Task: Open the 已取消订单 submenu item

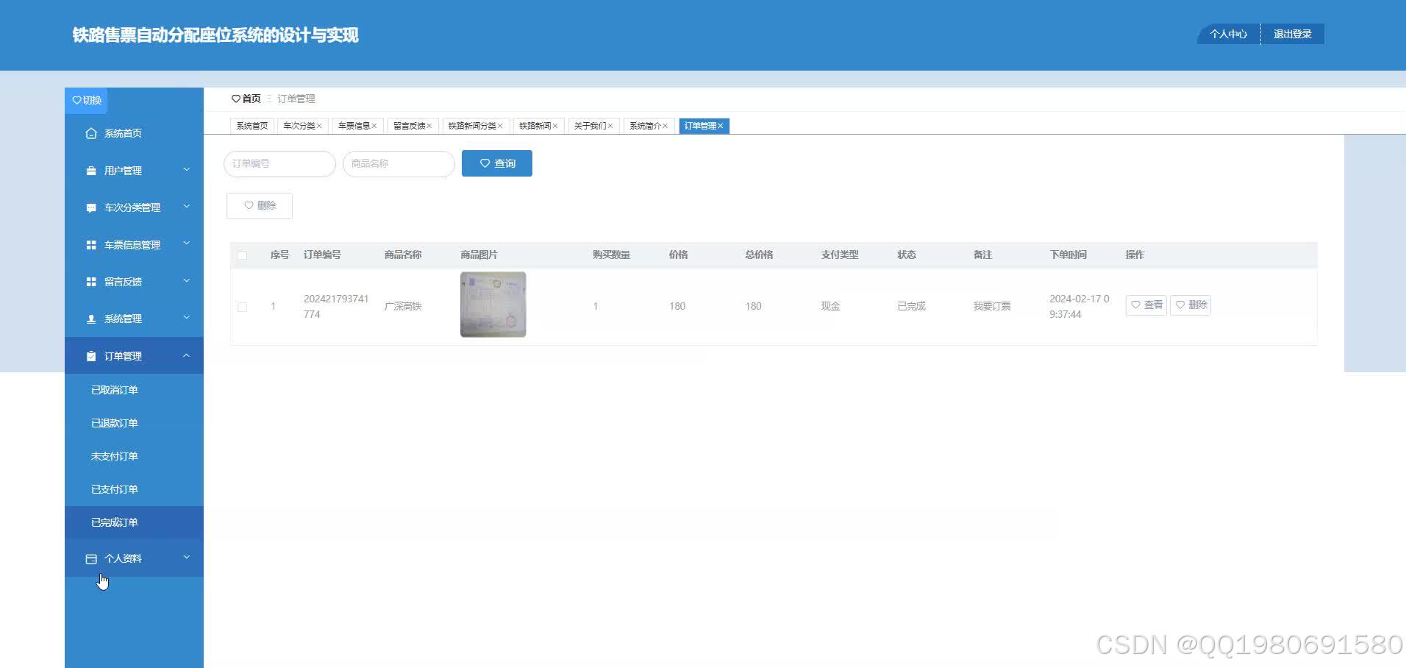Action: (x=134, y=390)
